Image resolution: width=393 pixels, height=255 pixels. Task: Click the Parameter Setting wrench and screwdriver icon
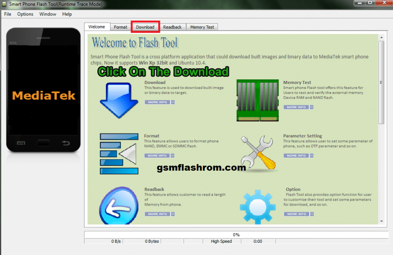(258, 153)
